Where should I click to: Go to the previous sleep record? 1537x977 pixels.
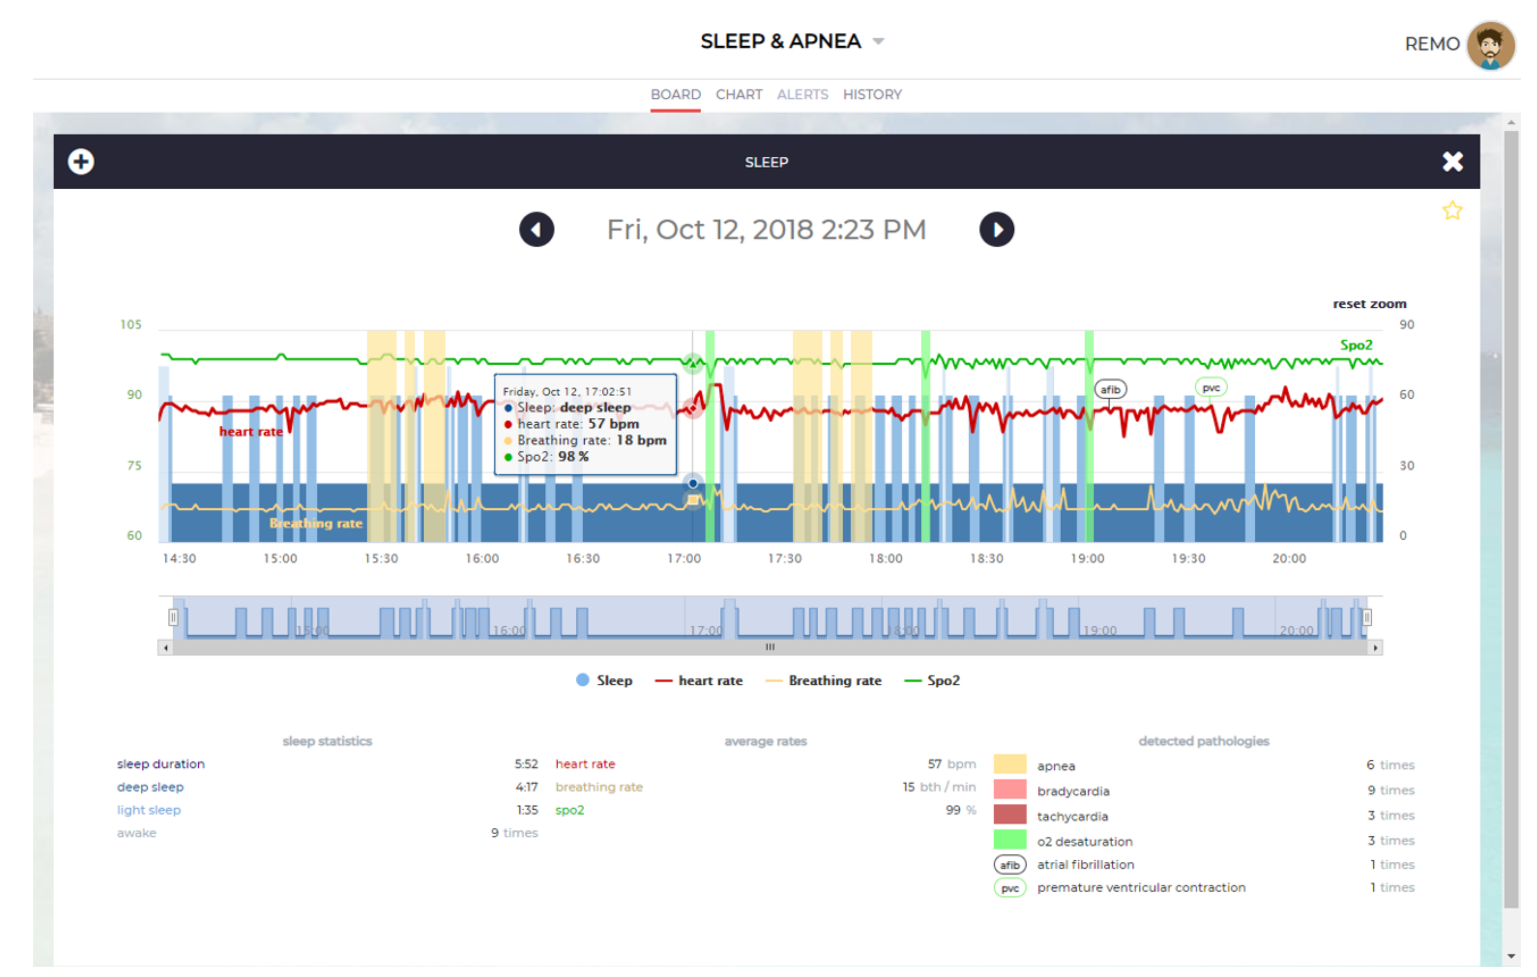[x=536, y=230]
